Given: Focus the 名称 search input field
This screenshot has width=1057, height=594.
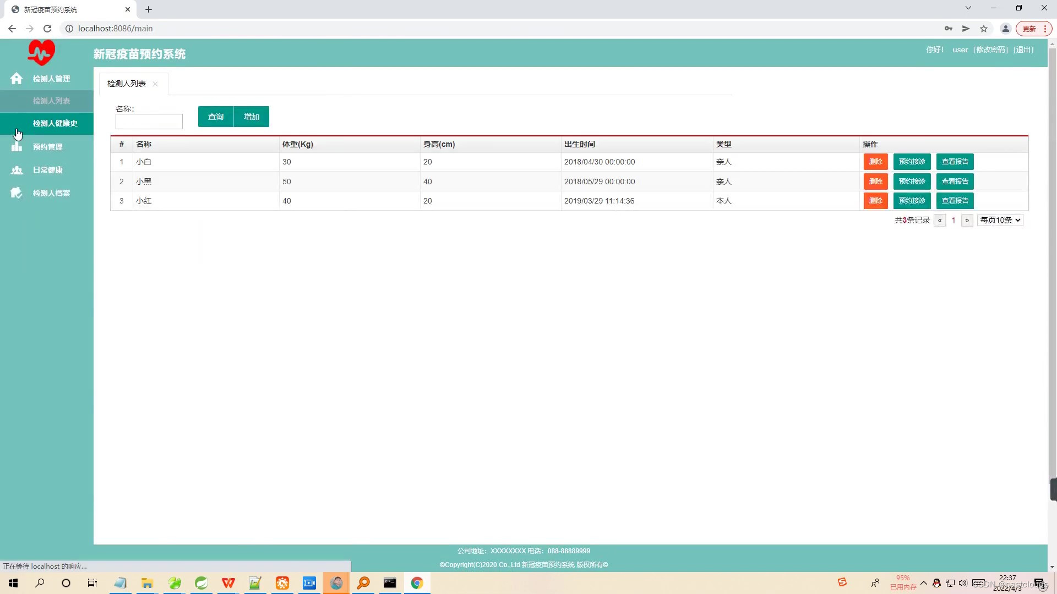Looking at the screenshot, I should point(149,122).
